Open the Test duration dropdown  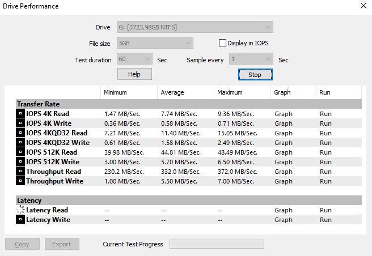(134, 59)
